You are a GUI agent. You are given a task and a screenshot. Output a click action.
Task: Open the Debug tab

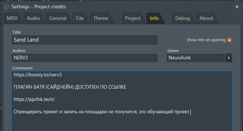pyautogui.click(x=182, y=18)
